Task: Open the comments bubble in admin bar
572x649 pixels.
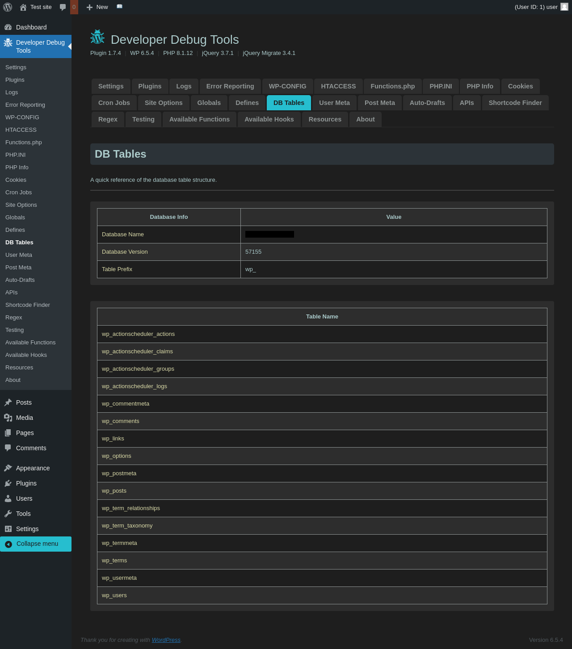Action: tap(63, 7)
